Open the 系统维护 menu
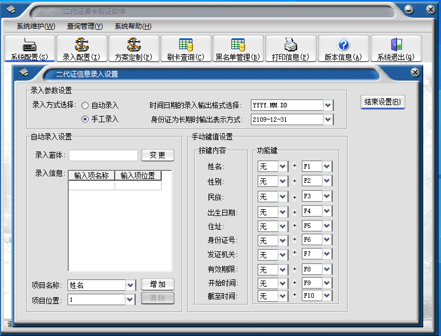 pyautogui.click(x=36, y=26)
